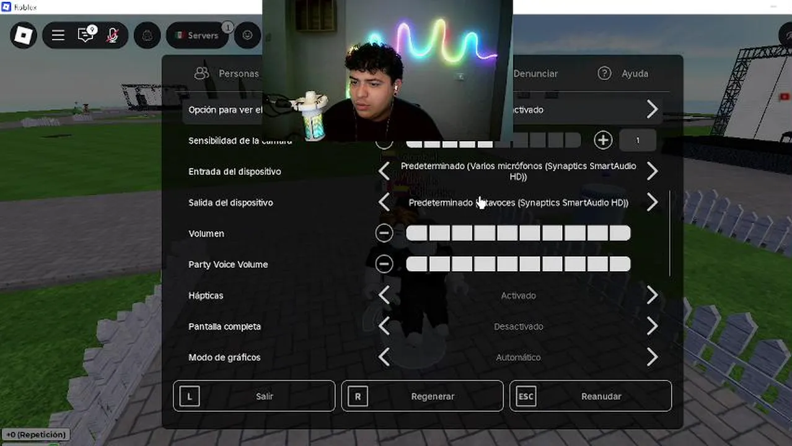Image resolution: width=792 pixels, height=446 pixels.
Task: Switch to the Personas tab
Action: tap(239, 73)
